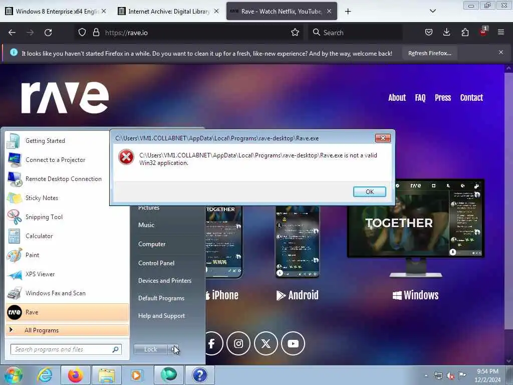513x385 pixels.
Task: Expand the list all tabs chevron
Action: 432,11
